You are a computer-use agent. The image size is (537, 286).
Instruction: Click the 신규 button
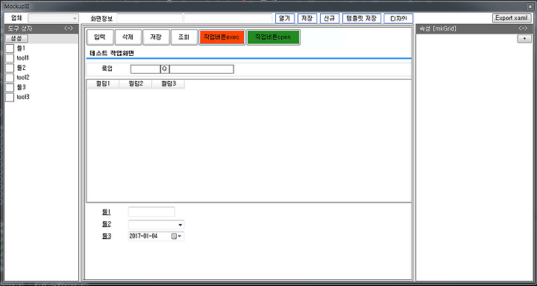click(x=330, y=19)
